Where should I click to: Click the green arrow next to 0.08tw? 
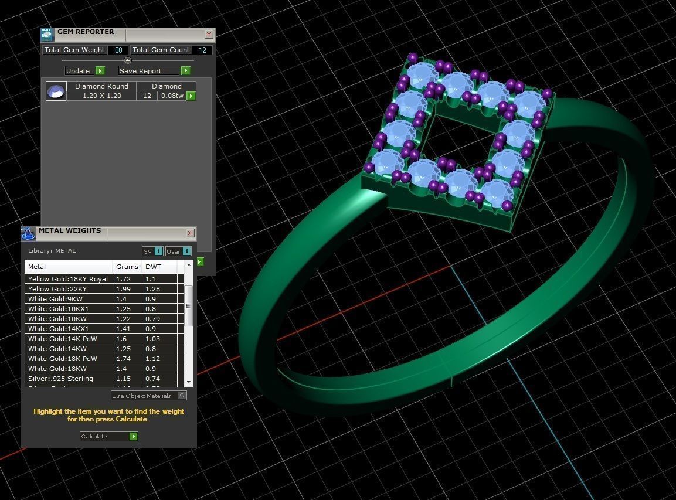[191, 96]
